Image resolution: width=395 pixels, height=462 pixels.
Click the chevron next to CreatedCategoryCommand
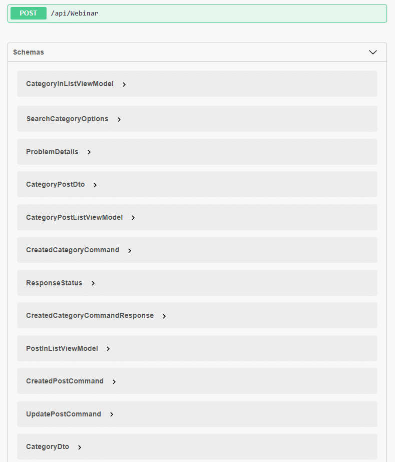click(x=129, y=250)
